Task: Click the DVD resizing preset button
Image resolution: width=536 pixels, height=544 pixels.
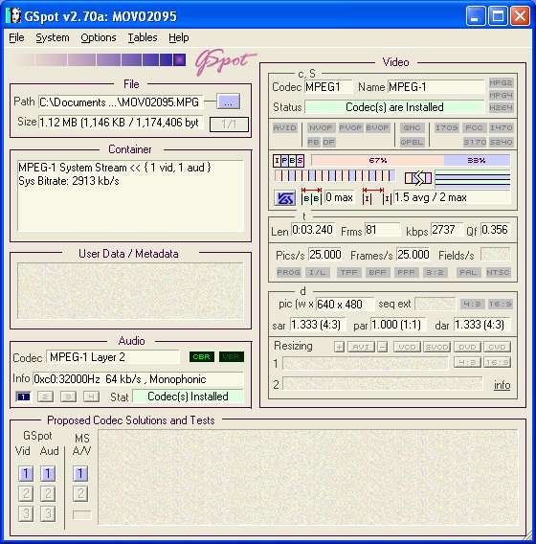Action: [x=467, y=347]
